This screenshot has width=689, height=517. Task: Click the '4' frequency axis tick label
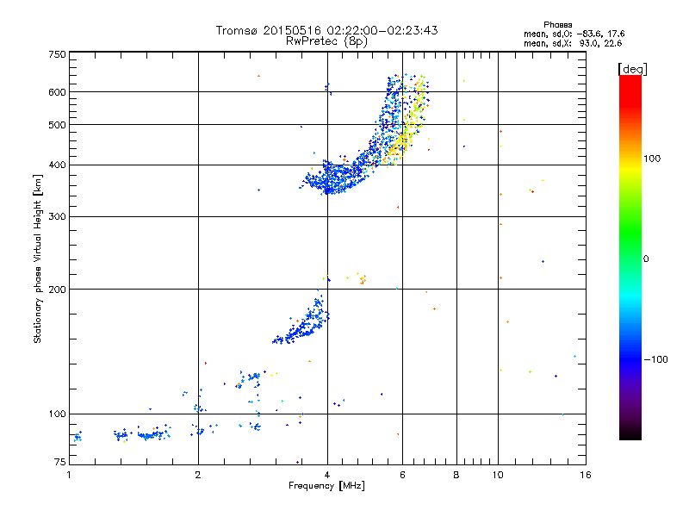(327, 475)
